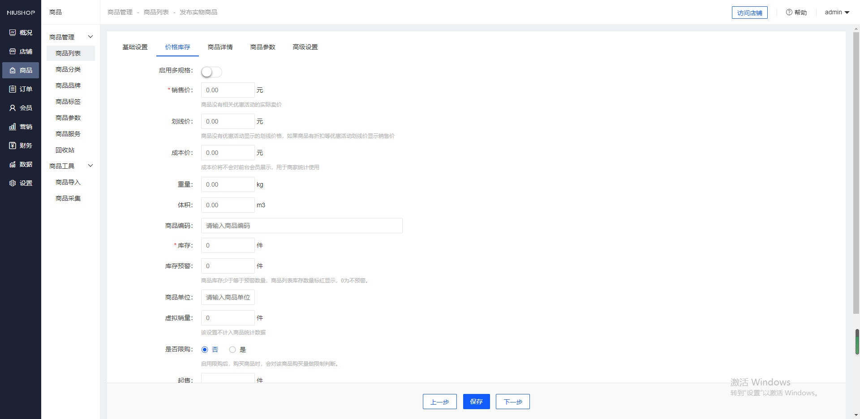The height and width of the screenshot is (419, 860).
Task: Click 商品管理 in the breadcrumb
Action: pyautogui.click(x=120, y=12)
